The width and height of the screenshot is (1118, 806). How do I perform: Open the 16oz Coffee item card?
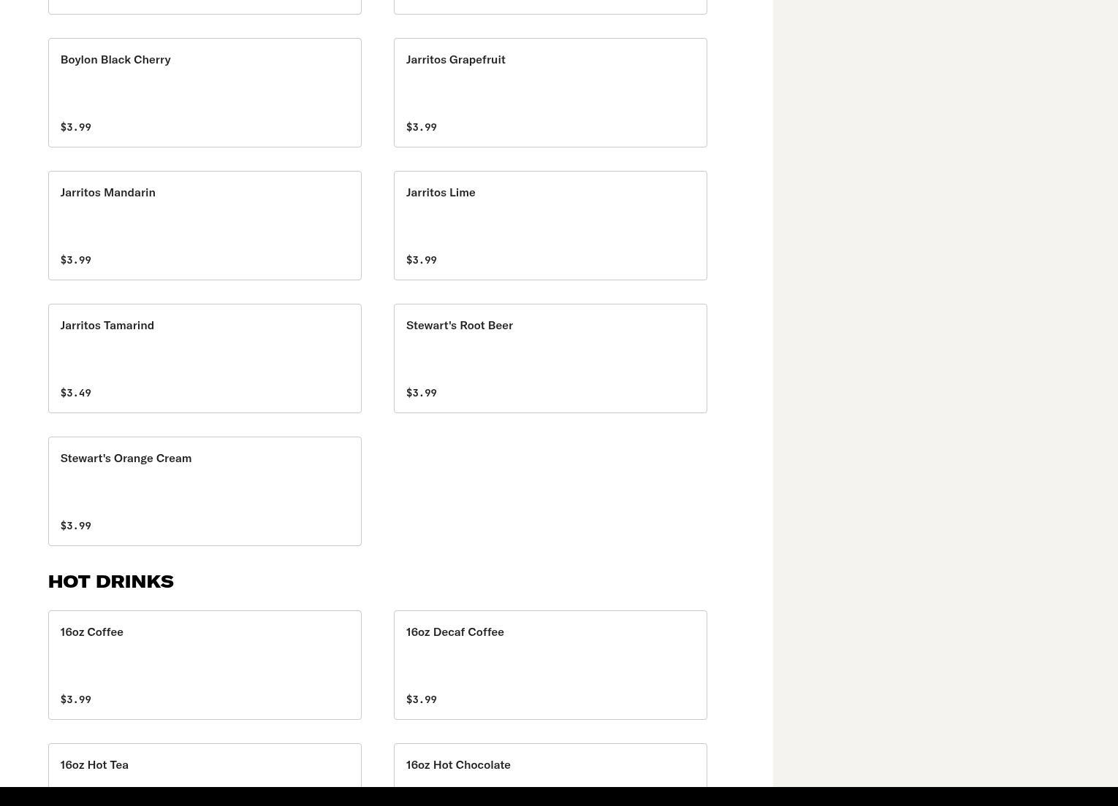pos(205,665)
